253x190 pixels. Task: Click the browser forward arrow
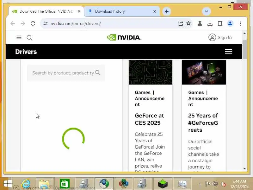point(23,23)
